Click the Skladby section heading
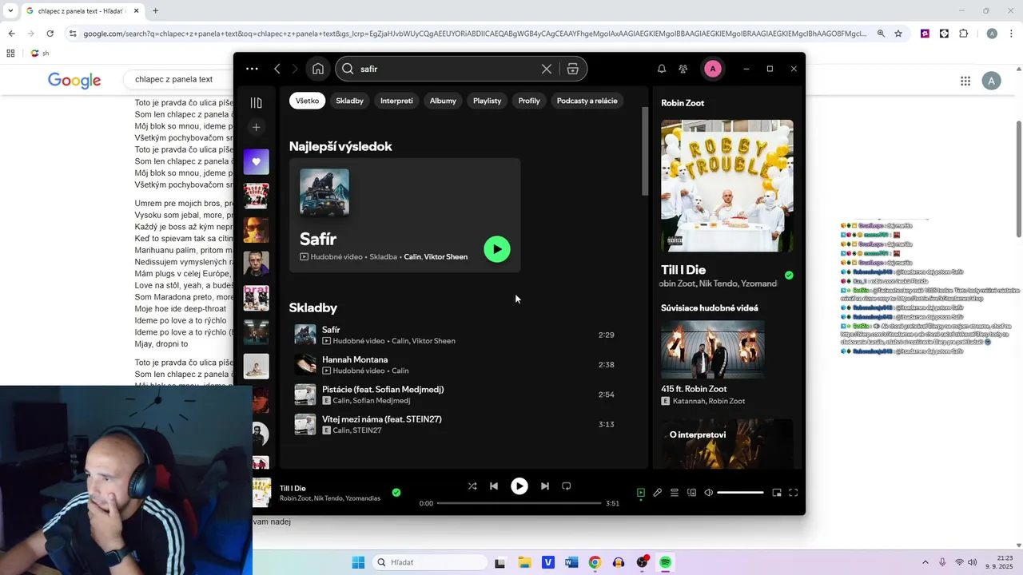 pos(313,307)
